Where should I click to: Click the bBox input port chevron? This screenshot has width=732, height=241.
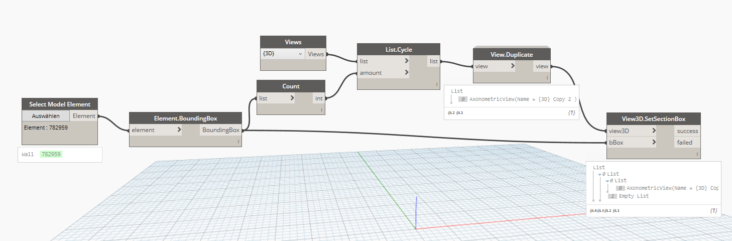point(654,142)
